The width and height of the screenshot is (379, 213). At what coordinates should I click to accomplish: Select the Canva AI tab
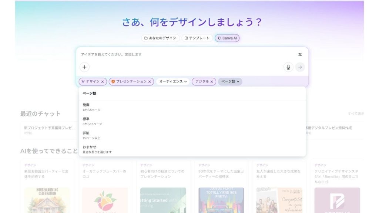(227, 38)
